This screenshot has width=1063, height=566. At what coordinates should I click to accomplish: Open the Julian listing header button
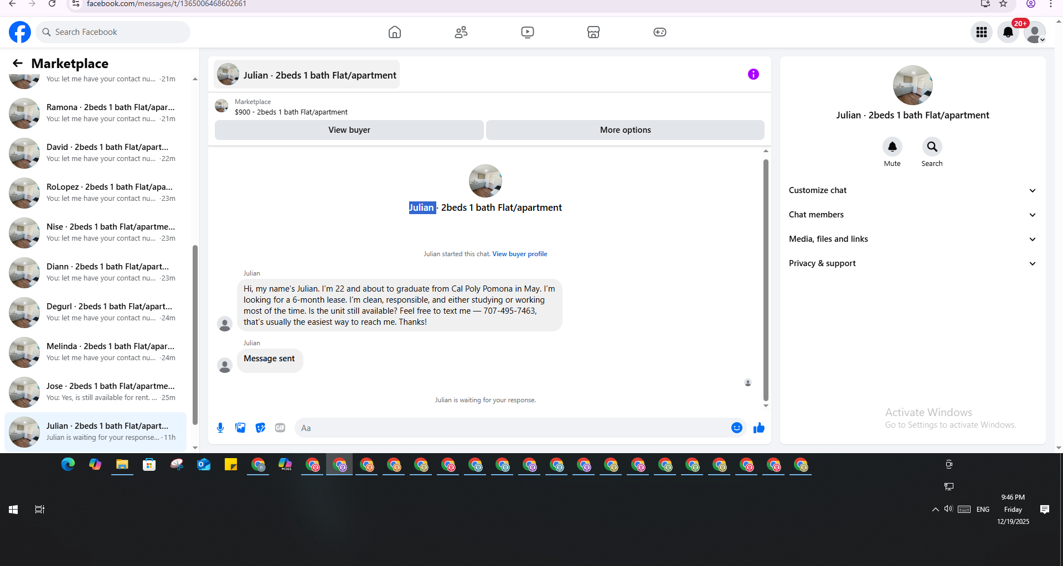pos(307,75)
